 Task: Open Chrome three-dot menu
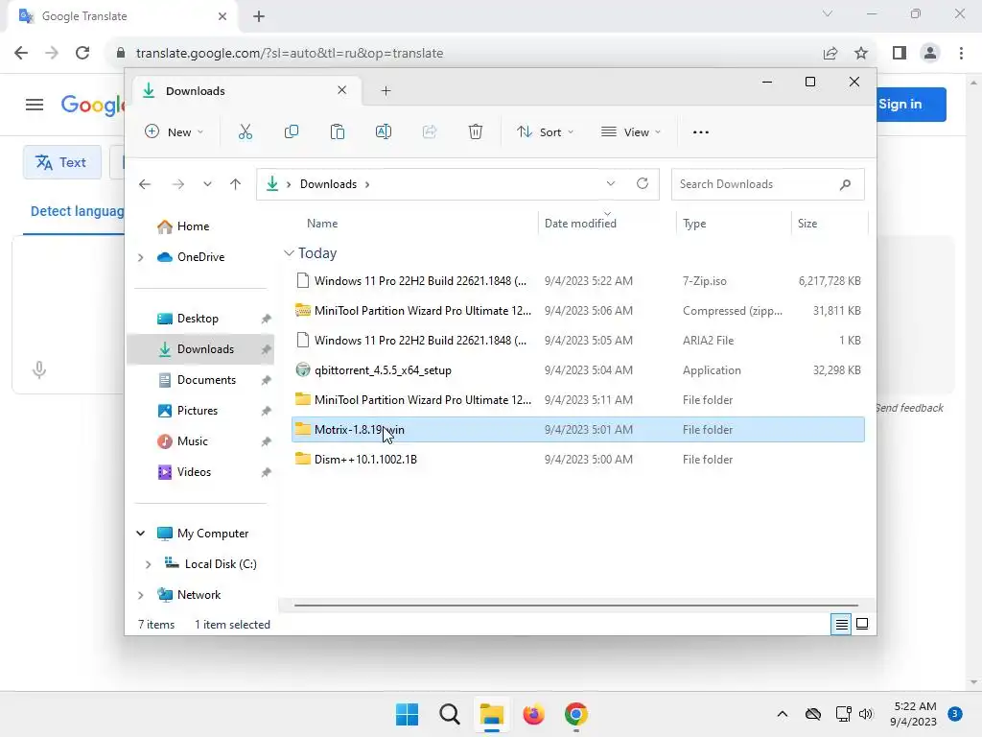point(961,54)
